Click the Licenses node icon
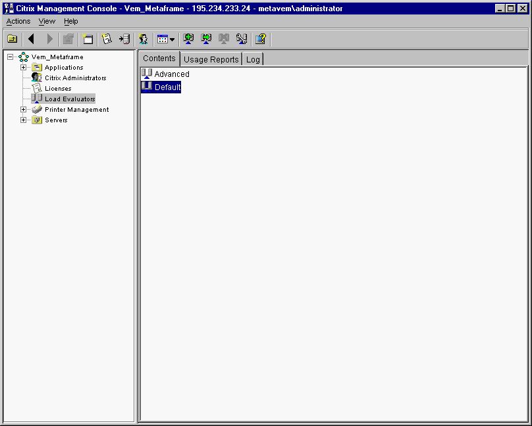Viewport: 532px width, 426px height. coord(37,88)
